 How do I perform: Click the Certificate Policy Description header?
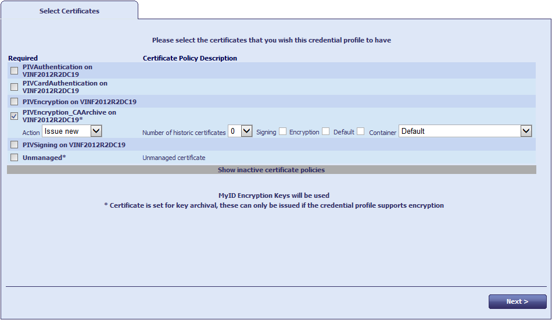pos(190,58)
